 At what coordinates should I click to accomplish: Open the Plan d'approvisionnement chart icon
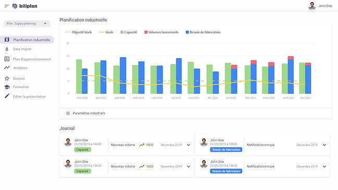(x=7, y=59)
